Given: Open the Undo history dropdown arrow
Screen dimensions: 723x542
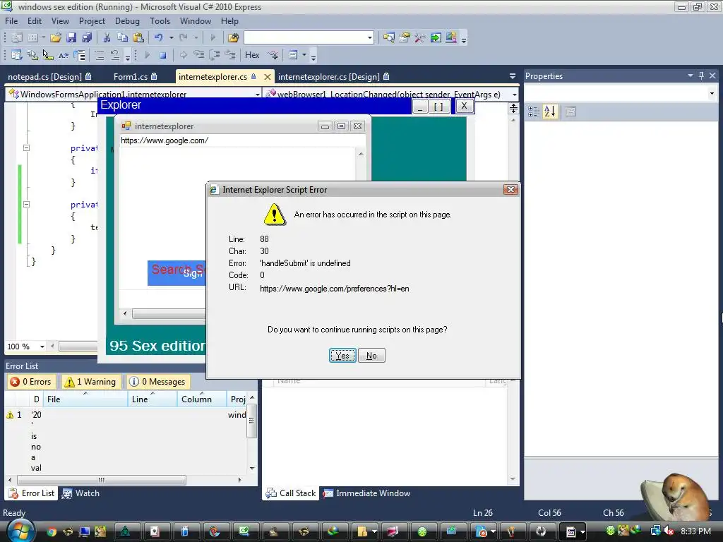Looking at the screenshot, I should [x=171, y=38].
